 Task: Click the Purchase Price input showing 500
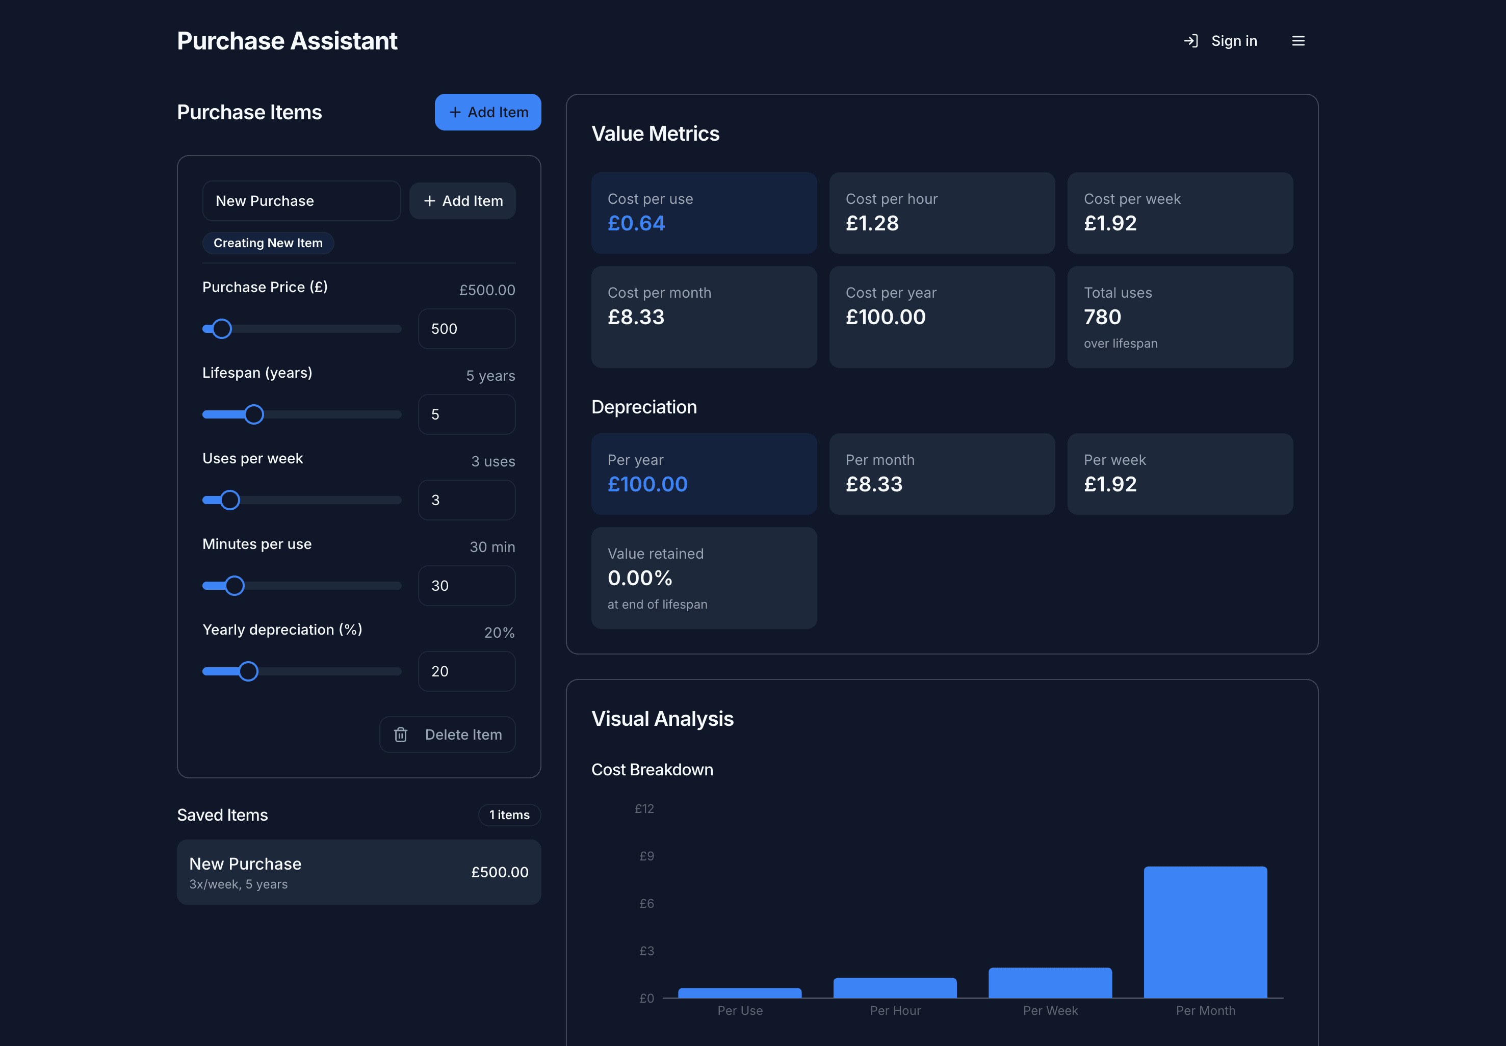tap(466, 328)
